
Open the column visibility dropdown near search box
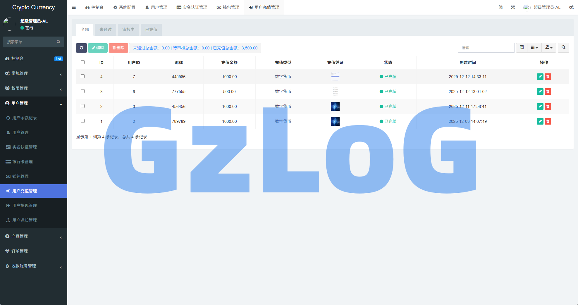tap(534, 47)
